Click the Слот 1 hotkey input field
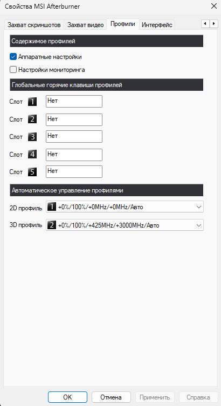This screenshot has width=221, height=406. click(74, 101)
